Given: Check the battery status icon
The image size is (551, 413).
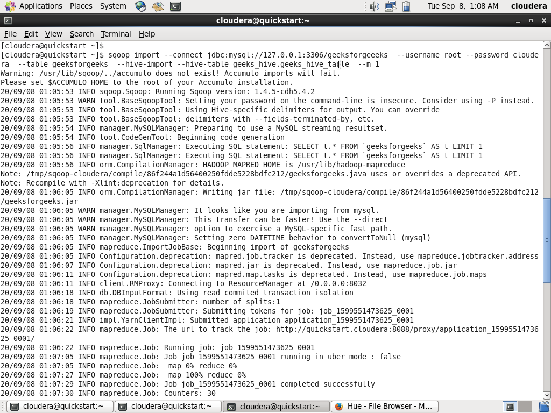Looking at the screenshot, I should [x=406, y=6].
